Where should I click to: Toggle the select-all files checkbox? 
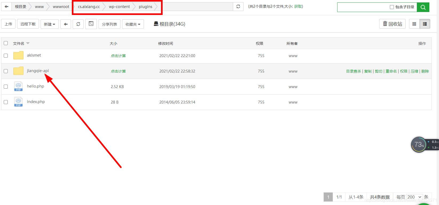pyautogui.click(x=6, y=43)
